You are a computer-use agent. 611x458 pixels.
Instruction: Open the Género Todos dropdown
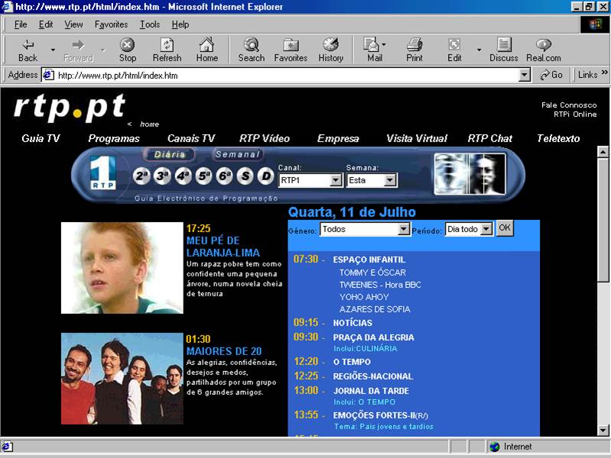point(404,229)
